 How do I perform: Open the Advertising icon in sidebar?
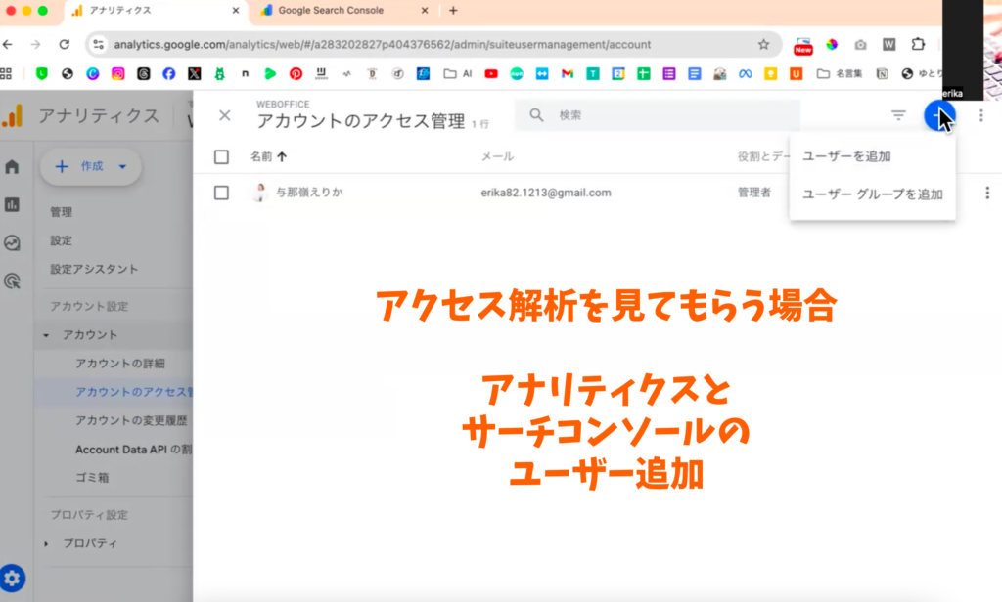12,281
